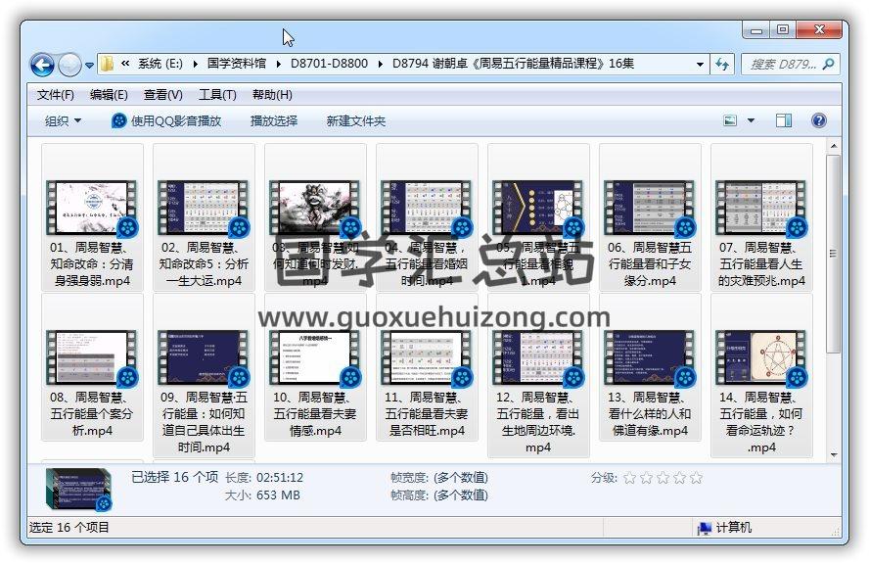
Task: Open the 帮助(H) menu
Action: pos(272,95)
